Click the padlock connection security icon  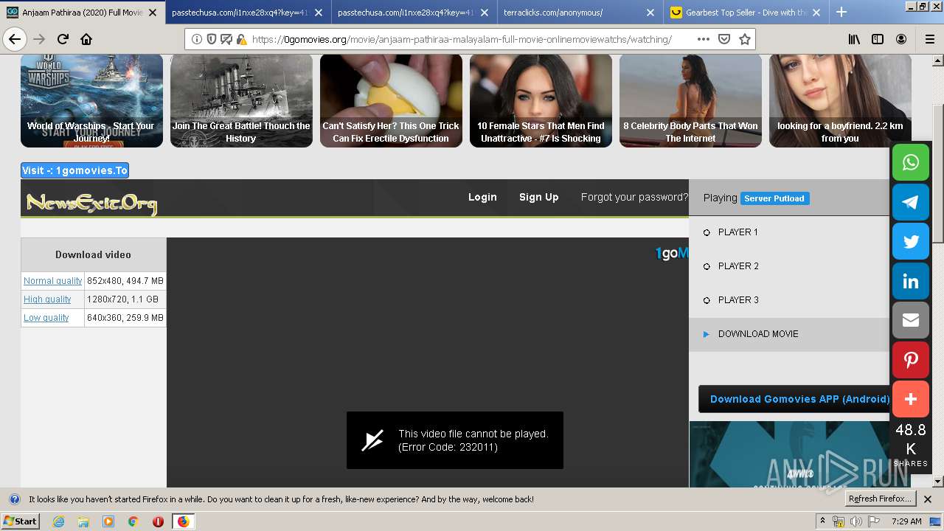point(240,39)
